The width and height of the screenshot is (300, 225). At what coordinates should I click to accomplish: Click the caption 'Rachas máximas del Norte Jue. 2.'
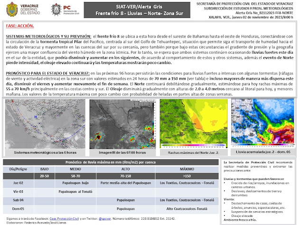click(193, 152)
